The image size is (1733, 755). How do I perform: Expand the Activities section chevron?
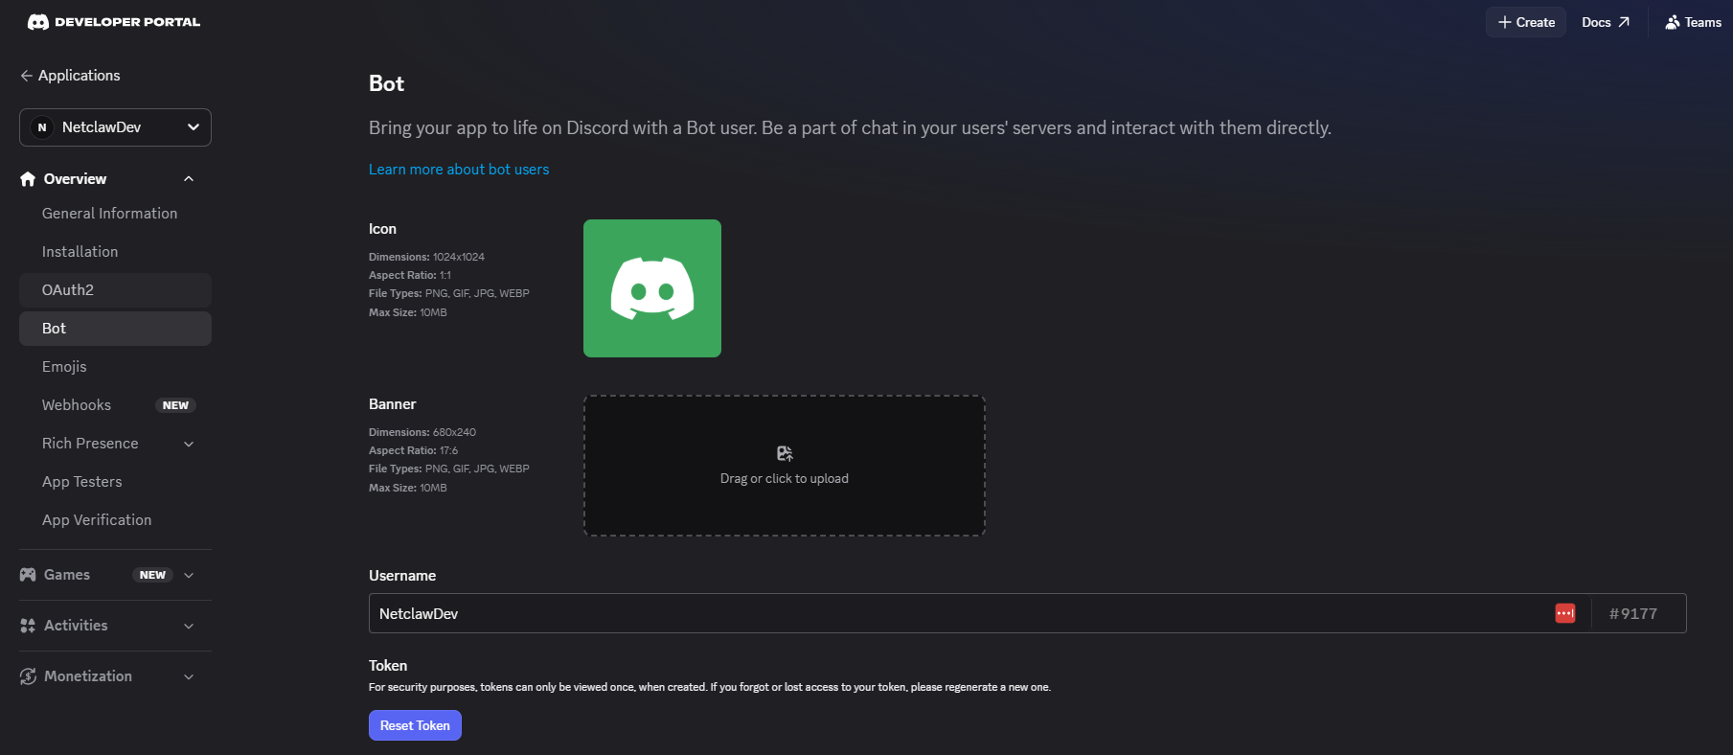click(x=189, y=626)
